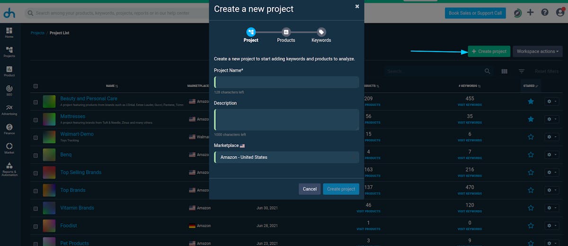
Task: Star the Benq project
Action: click(x=531, y=155)
